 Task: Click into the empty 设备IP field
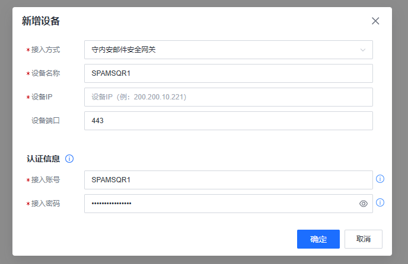(x=228, y=97)
